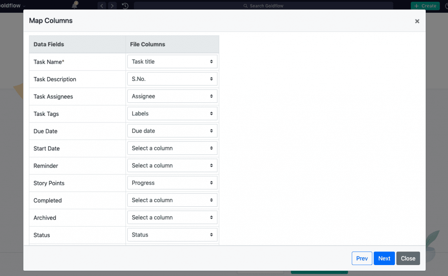
Task: Open the Story Points column dropdown
Action: coord(172,183)
